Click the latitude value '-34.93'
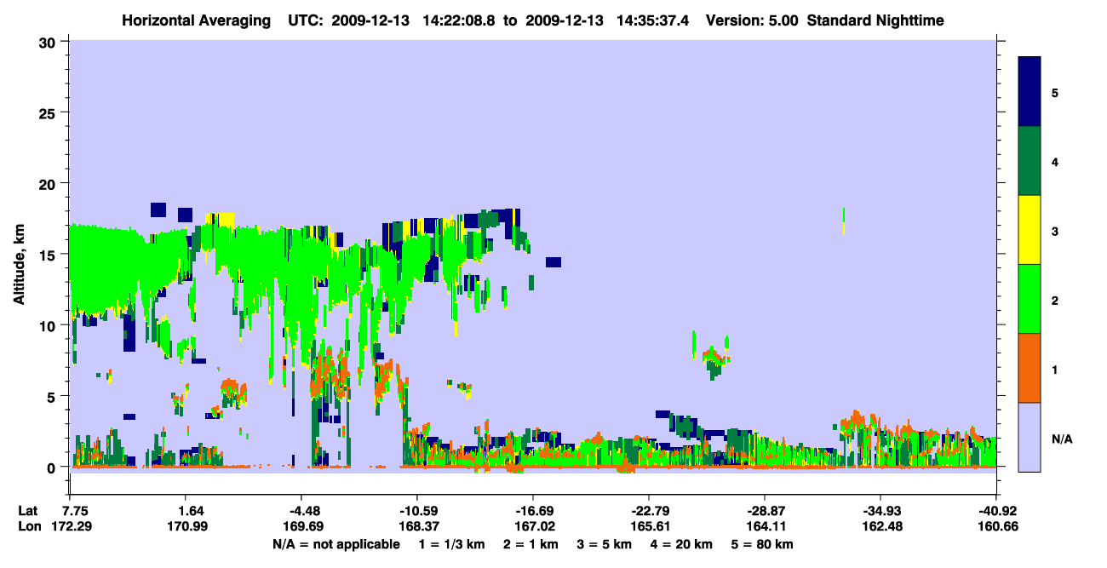The width and height of the screenshot is (1107, 568). pos(880,510)
